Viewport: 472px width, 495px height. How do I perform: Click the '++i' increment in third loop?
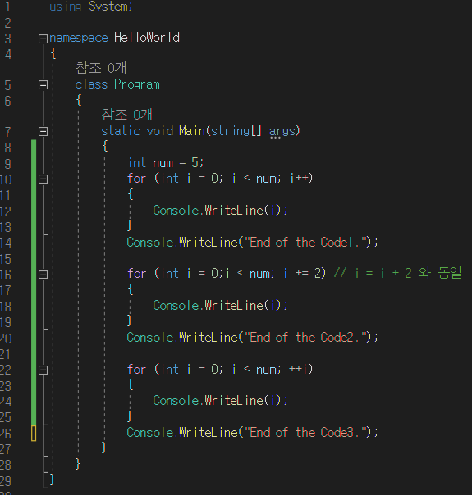tap(299, 369)
